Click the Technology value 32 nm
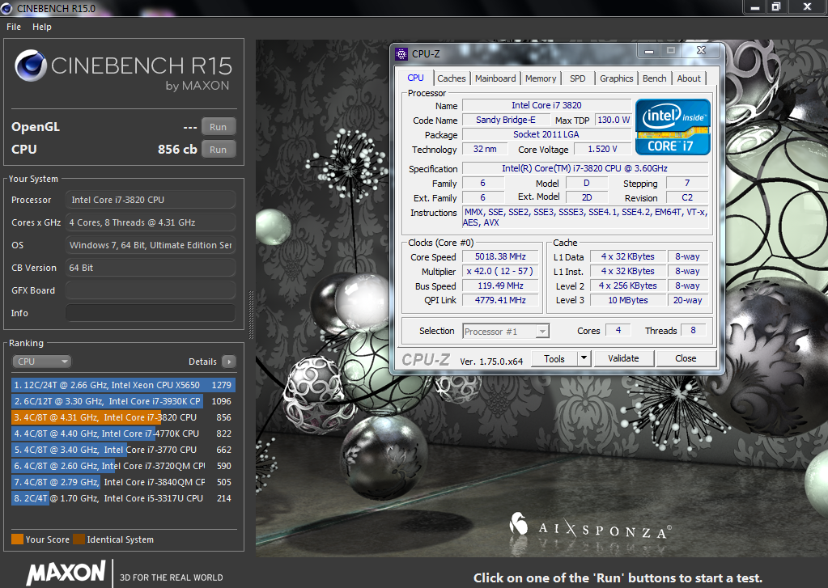This screenshot has height=588, width=828. click(485, 149)
